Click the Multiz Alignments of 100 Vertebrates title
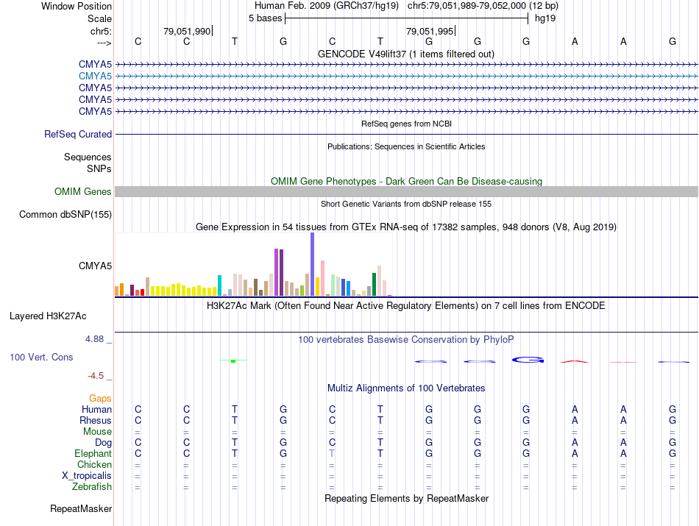Screen dimensions: 699x526 coord(406,388)
